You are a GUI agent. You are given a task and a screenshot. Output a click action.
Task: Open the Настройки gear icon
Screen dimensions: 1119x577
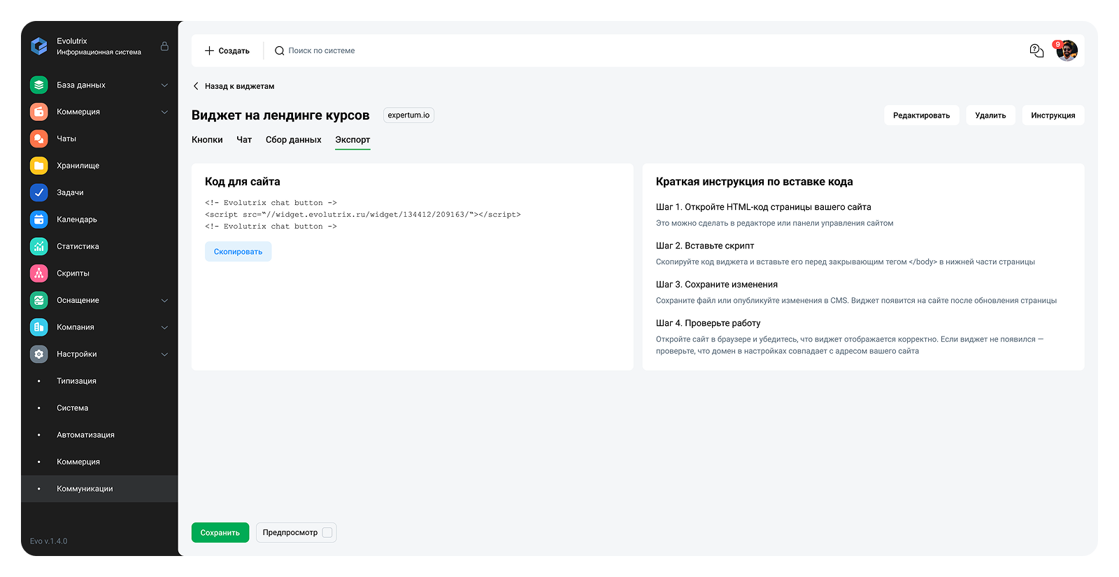coord(39,354)
